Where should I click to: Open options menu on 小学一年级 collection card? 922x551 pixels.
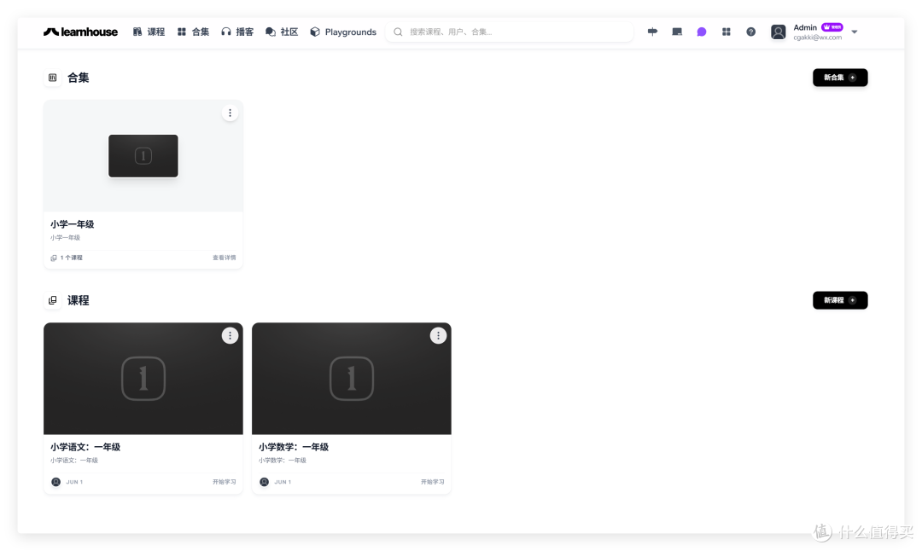click(x=230, y=113)
